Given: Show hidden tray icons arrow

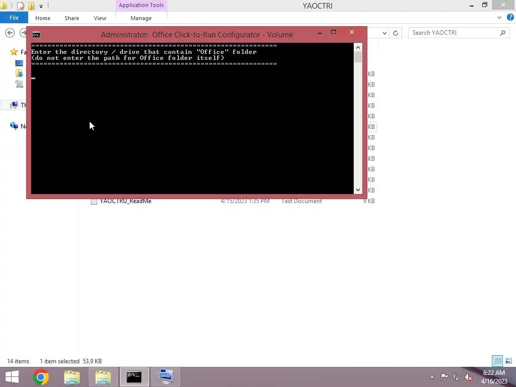Looking at the screenshot, I should [432, 377].
